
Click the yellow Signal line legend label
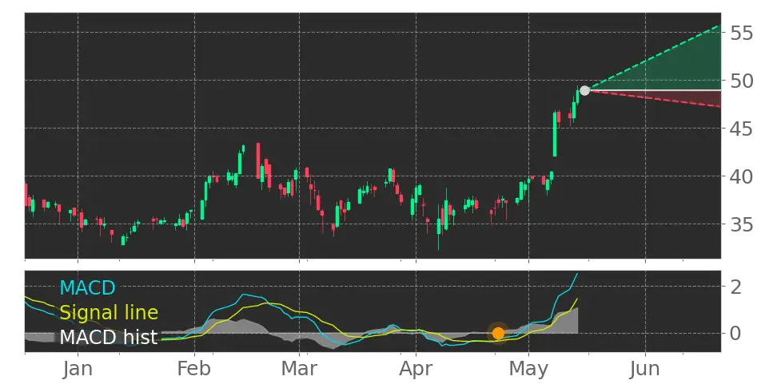tap(109, 312)
